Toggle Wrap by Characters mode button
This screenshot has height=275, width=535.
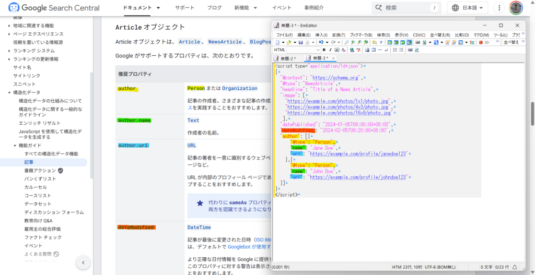(396, 42)
